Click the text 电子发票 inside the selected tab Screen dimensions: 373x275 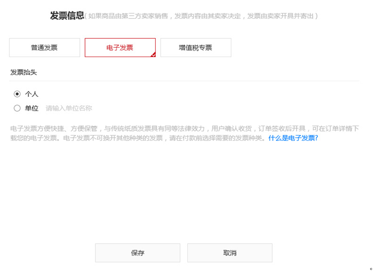click(120, 48)
